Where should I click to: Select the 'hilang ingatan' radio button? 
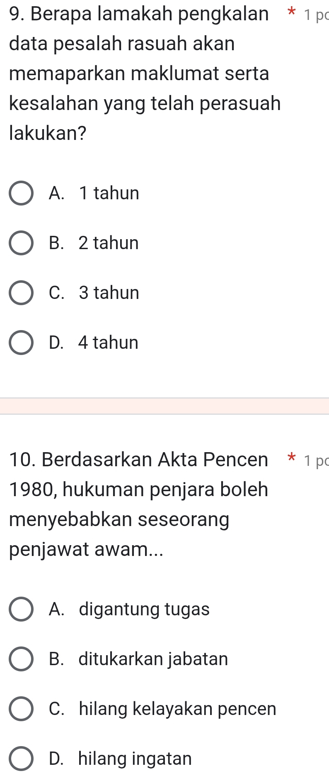coord(21,759)
